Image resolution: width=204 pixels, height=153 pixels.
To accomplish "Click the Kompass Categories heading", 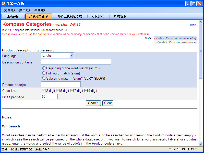I will click(x=27, y=24).
